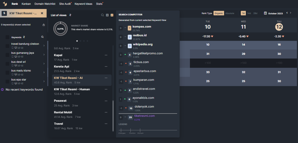Open the options menu for the Kapal view
The width and height of the screenshot is (298, 143).
point(106,55)
